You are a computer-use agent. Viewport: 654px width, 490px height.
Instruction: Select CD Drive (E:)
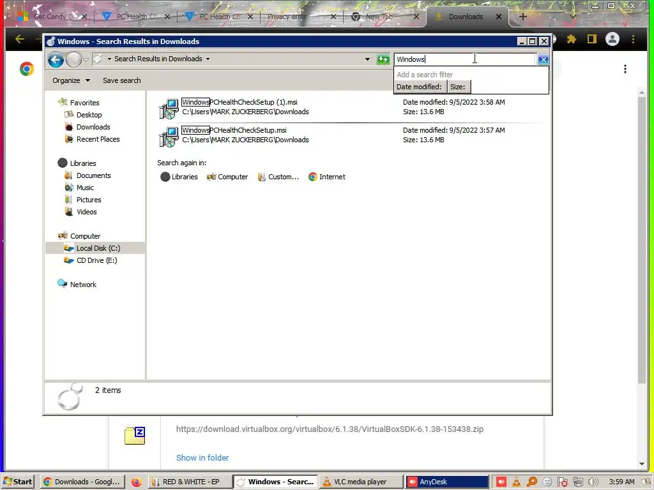96,260
